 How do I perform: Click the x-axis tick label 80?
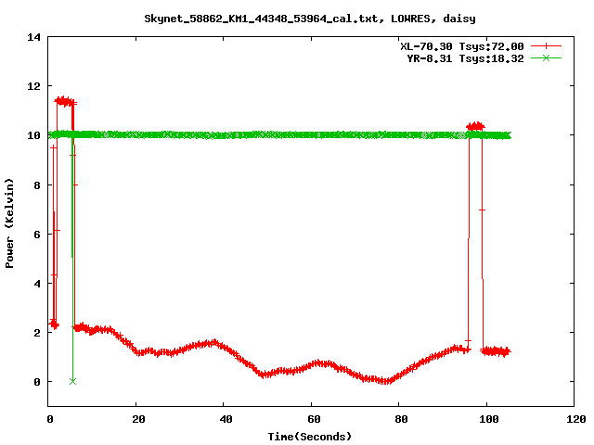[x=402, y=419]
